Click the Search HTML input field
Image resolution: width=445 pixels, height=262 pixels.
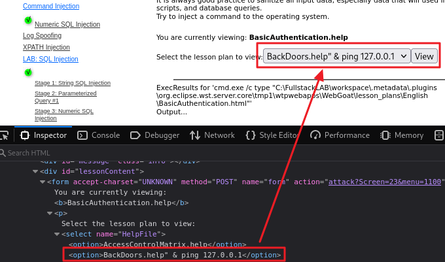[222, 153]
